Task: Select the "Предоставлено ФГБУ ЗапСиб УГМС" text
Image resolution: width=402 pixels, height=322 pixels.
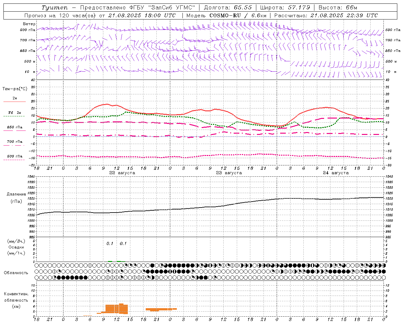Action: [138, 8]
